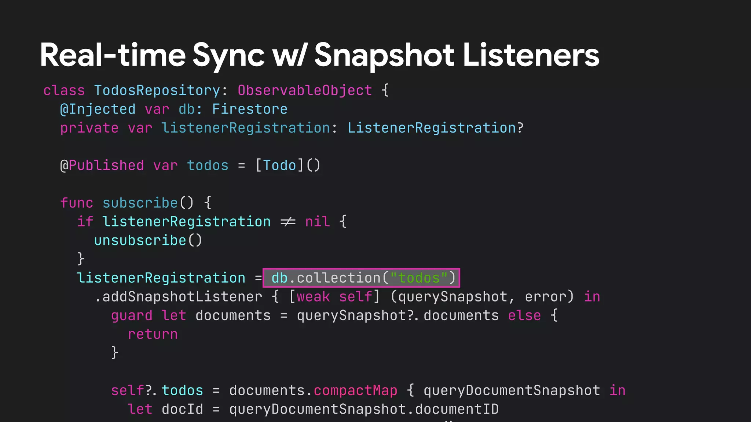Viewport: 751px width, 422px height.
Task: Click the "func" keyword
Action: click(x=77, y=203)
